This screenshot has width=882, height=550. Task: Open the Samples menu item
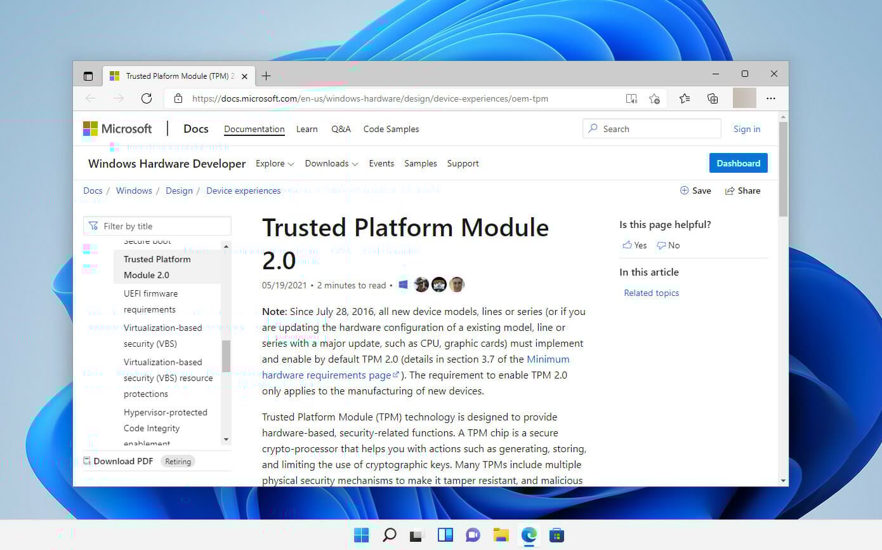(421, 163)
